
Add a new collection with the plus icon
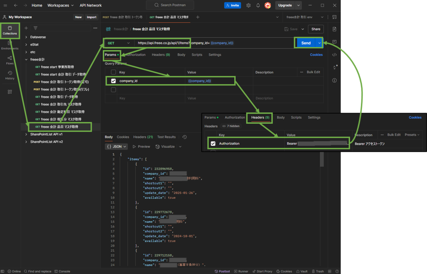pyautogui.click(x=26, y=28)
